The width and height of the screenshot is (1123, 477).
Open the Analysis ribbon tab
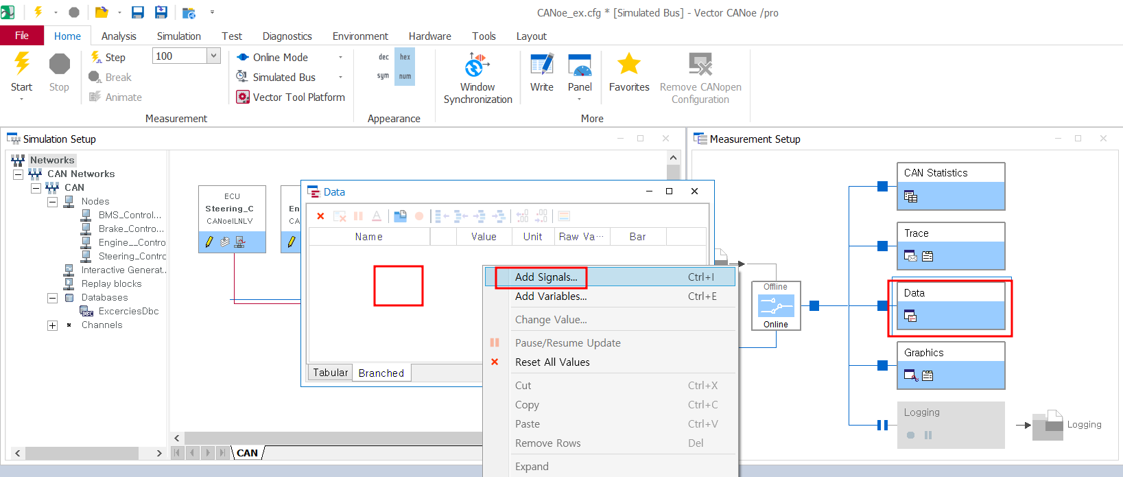119,36
